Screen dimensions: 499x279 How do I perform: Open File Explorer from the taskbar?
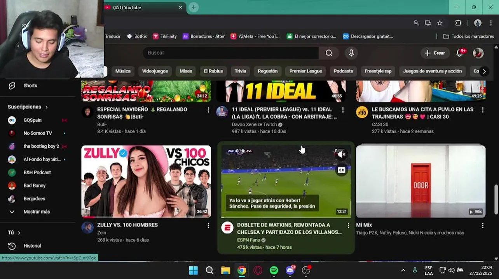pyautogui.click(x=225, y=270)
